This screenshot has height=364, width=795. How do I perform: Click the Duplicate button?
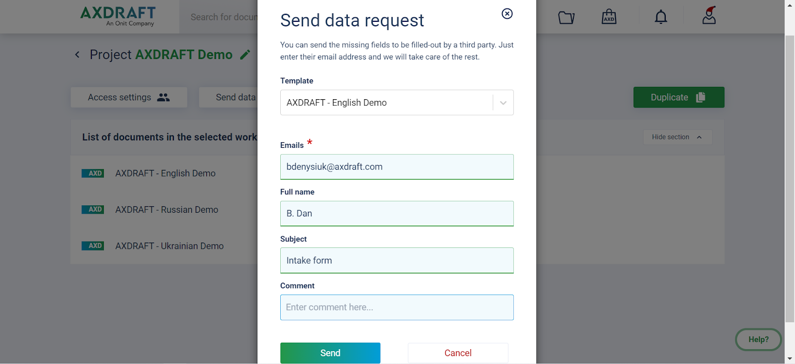[679, 97]
